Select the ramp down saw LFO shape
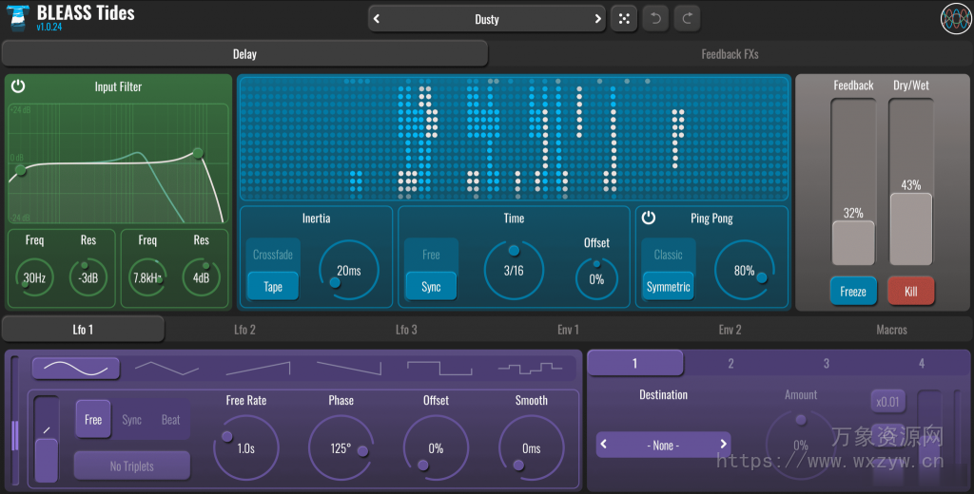 tap(348, 369)
